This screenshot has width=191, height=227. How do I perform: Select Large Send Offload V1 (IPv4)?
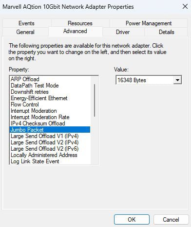(x=50, y=136)
